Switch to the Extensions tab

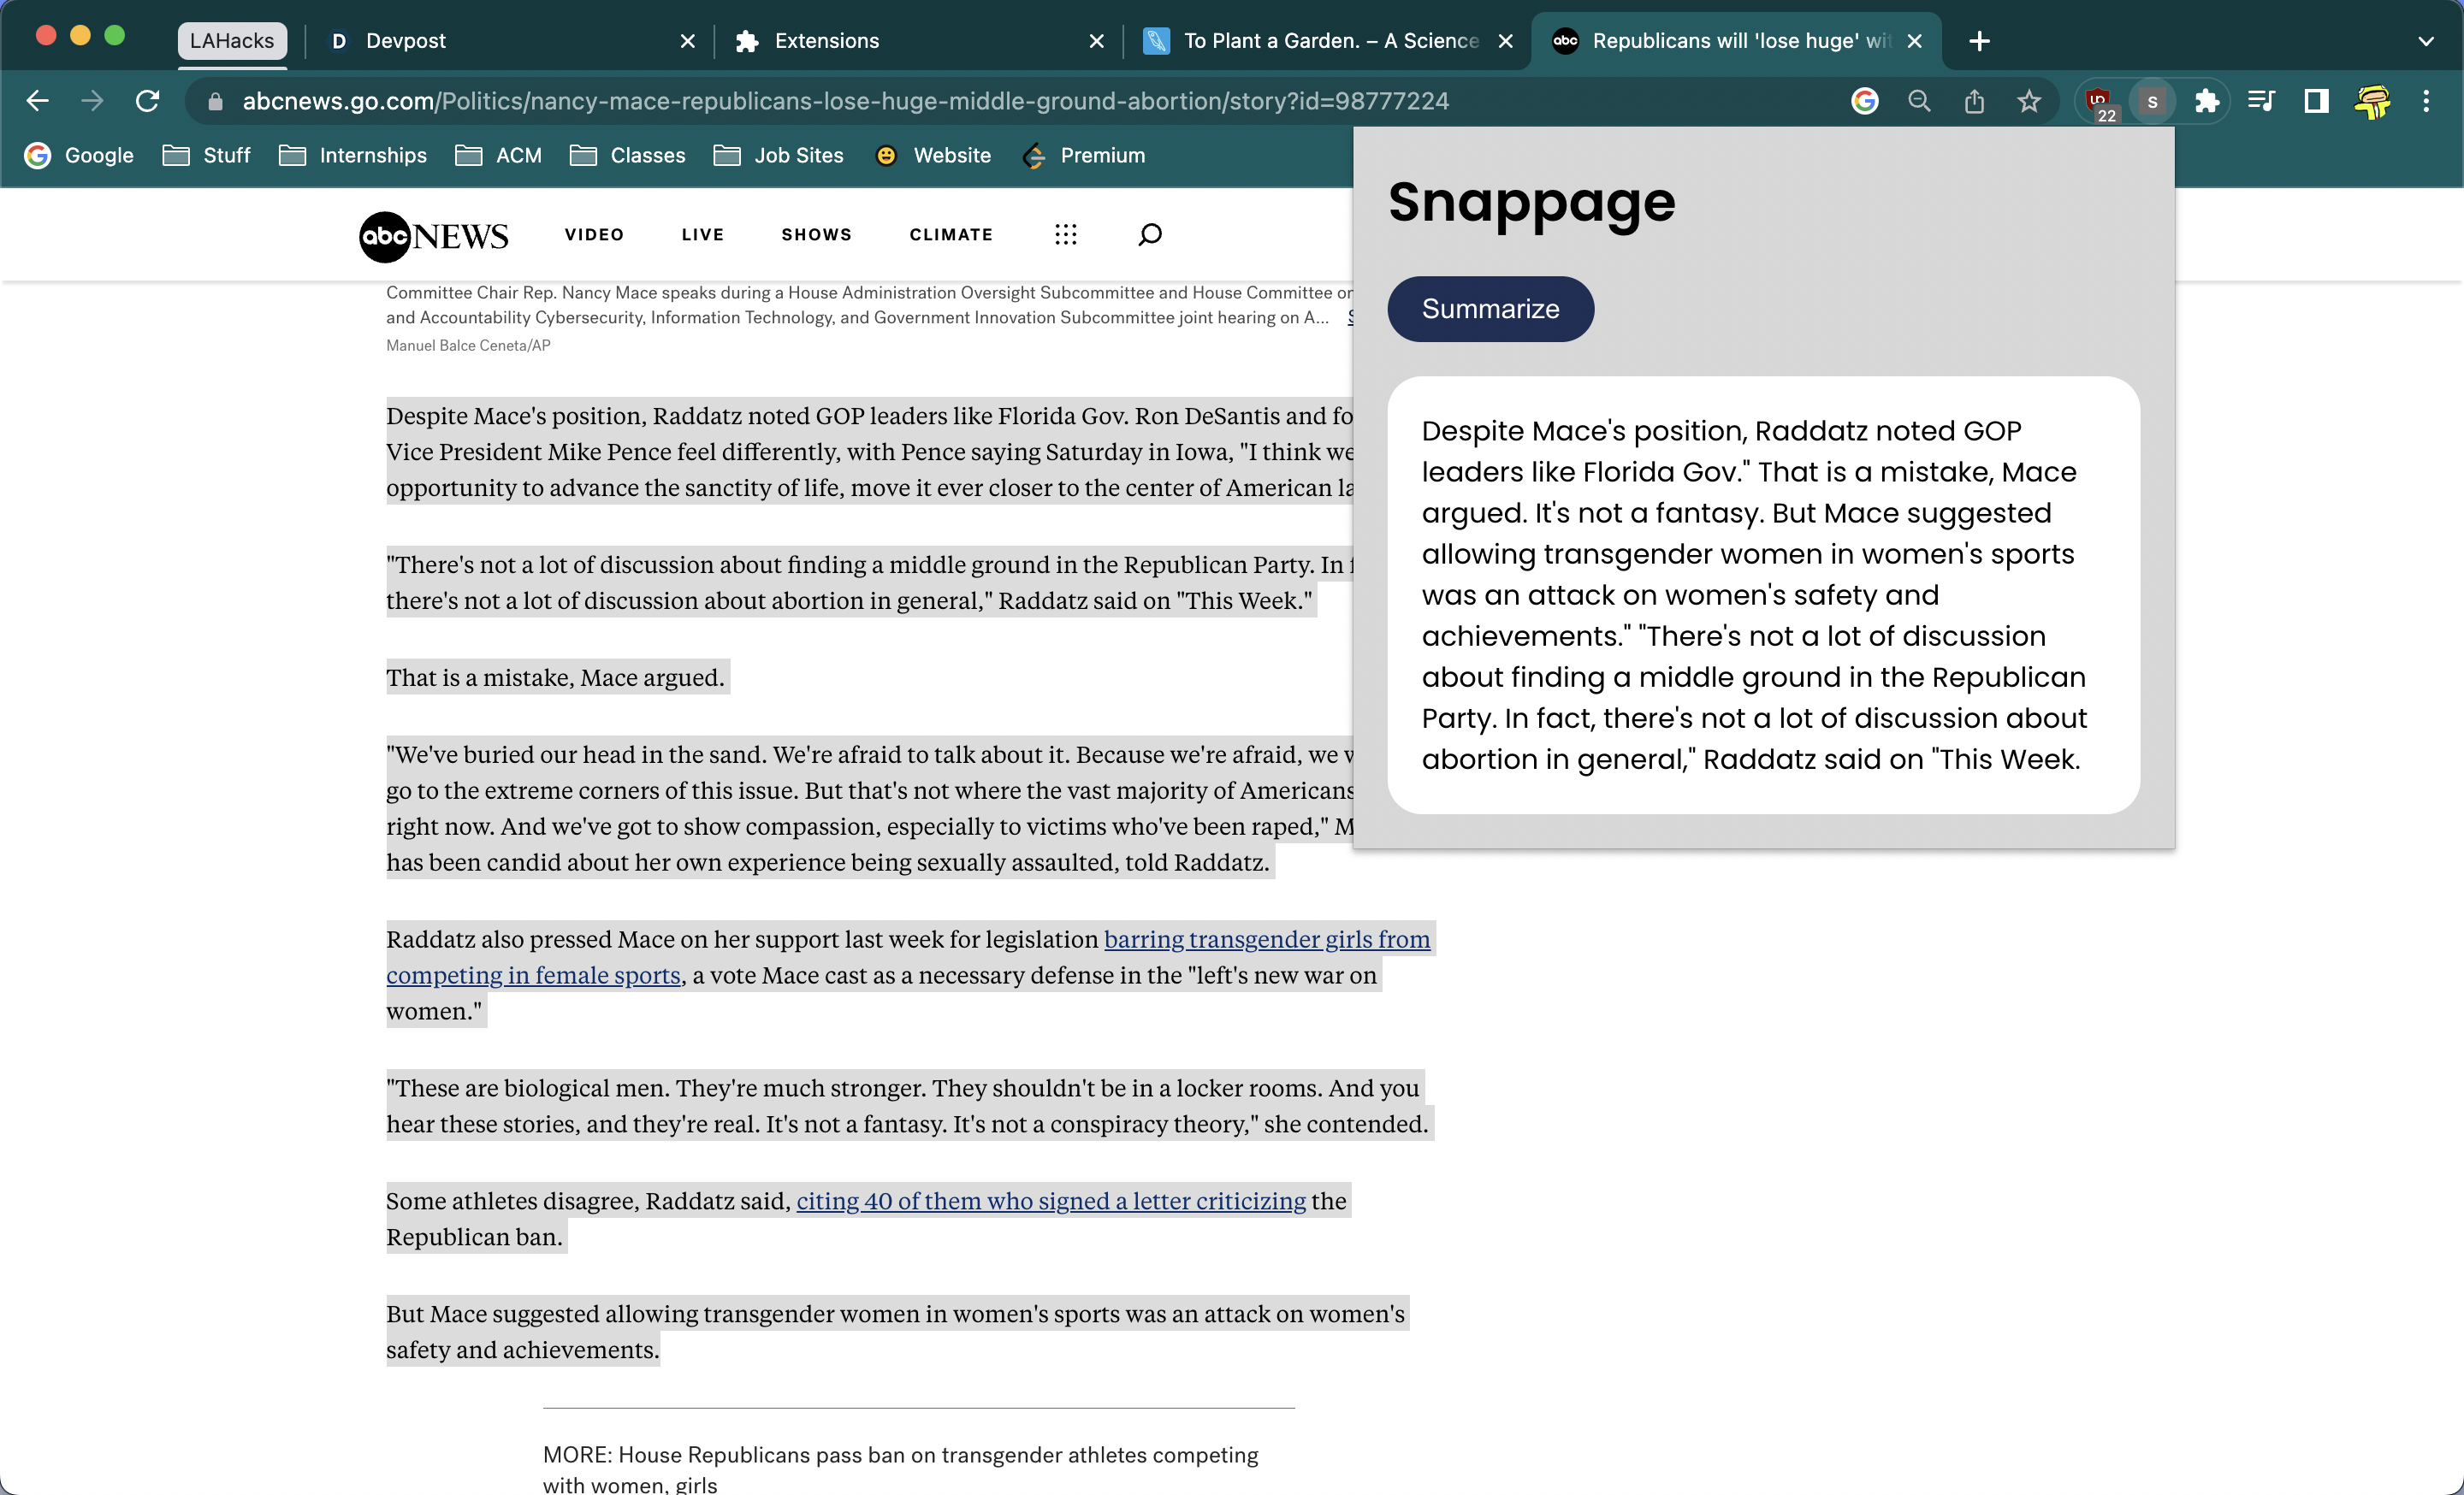tap(826, 41)
